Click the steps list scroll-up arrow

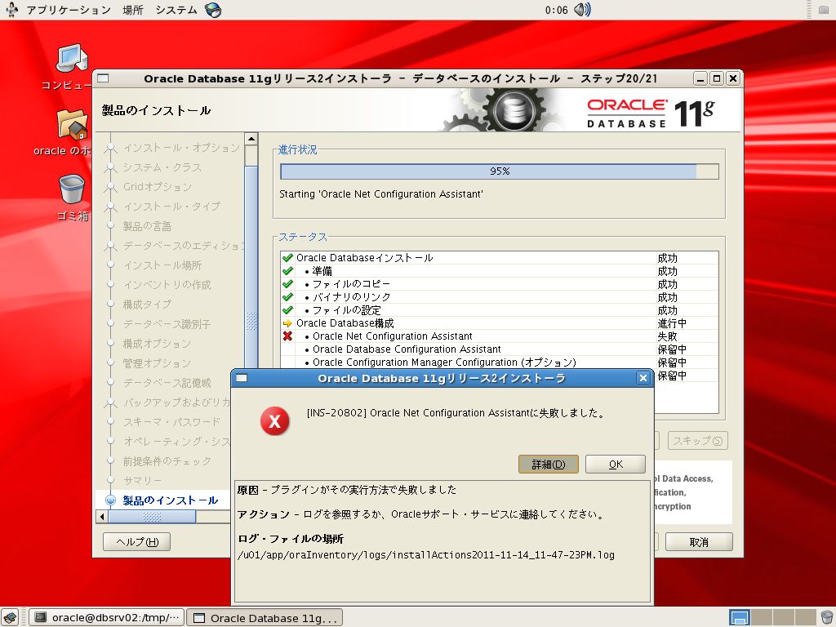click(x=251, y=139)
